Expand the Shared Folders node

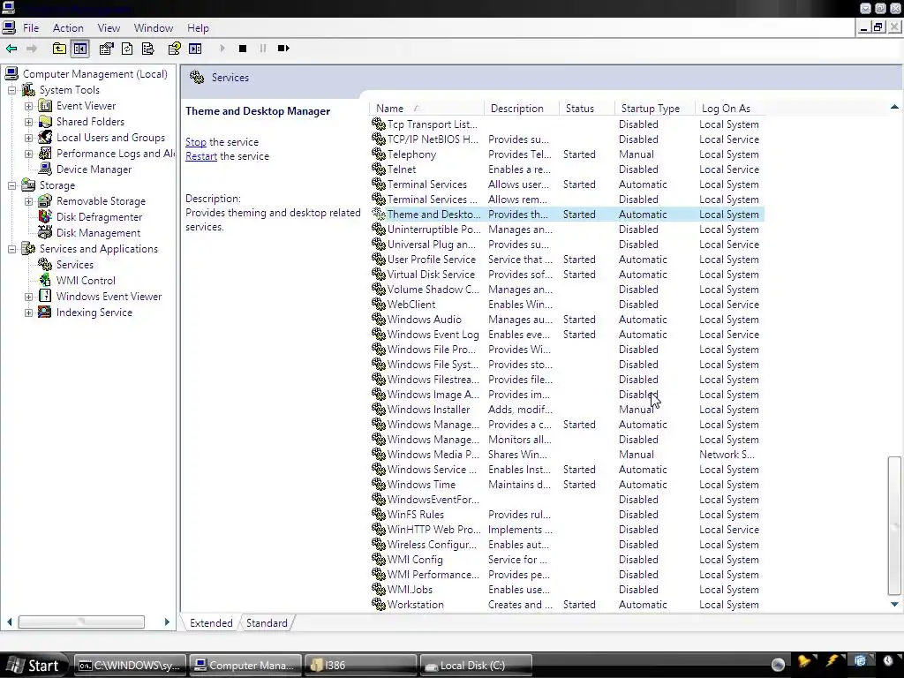click(x=28, y=122)
